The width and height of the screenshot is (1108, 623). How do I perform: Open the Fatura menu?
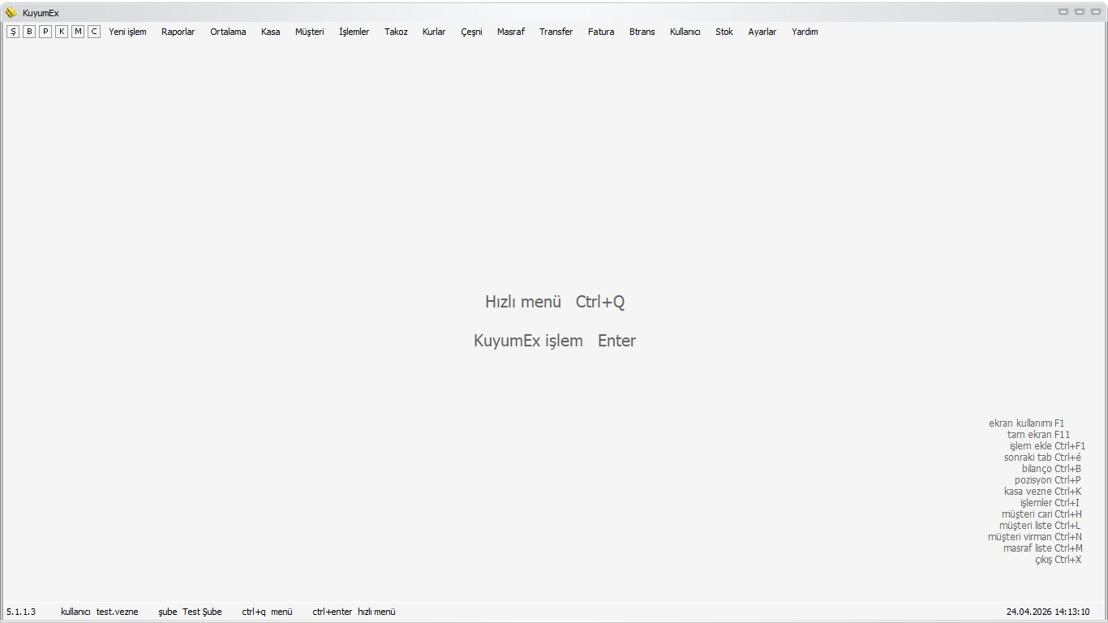click(x=601, y=32)
